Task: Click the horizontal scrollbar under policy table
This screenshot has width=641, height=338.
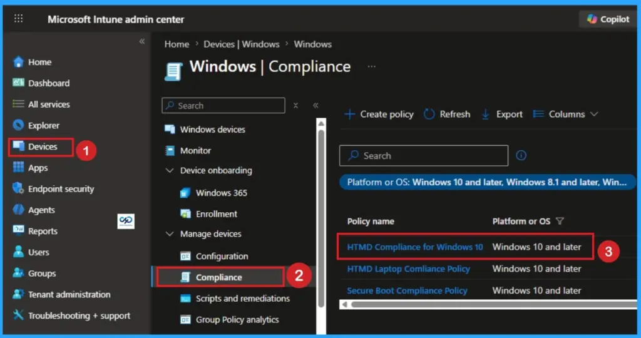Action: (x=494, y=304)
